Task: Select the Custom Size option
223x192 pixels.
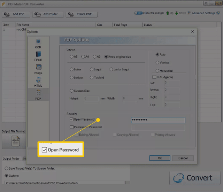Action: pyautogui.click(x=80, y=91)
